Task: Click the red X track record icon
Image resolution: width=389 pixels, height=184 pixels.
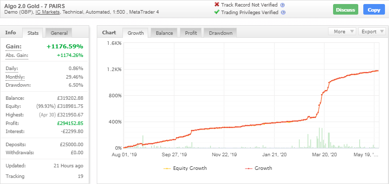Action: [217, 5]
